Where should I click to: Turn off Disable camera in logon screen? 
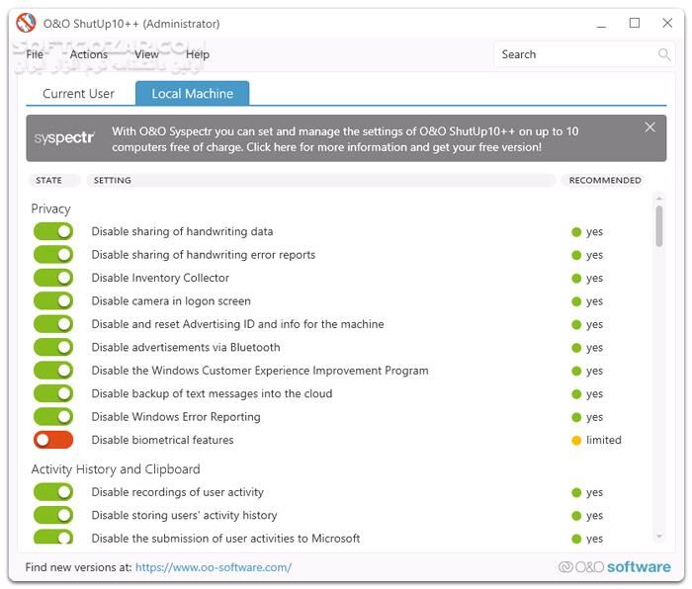(x=53, y=300)
